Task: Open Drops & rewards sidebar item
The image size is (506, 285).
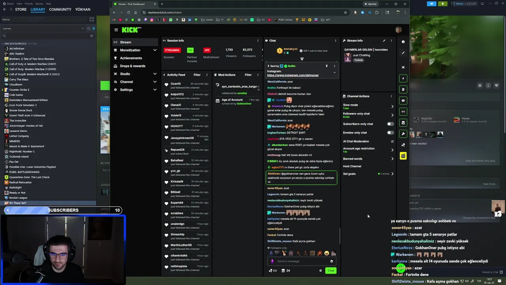Action: point(135,66)
